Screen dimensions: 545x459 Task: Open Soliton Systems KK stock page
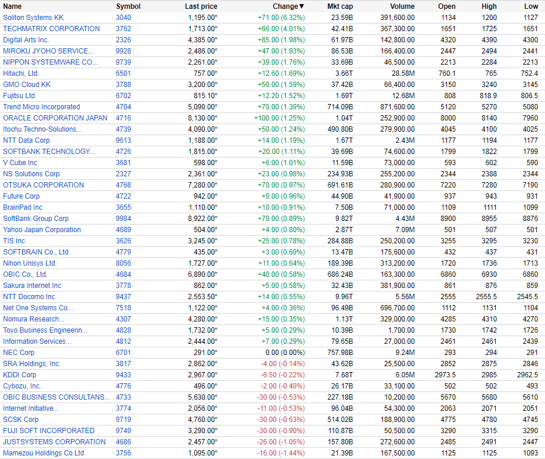pyautogui.click(x=33, y=18)
